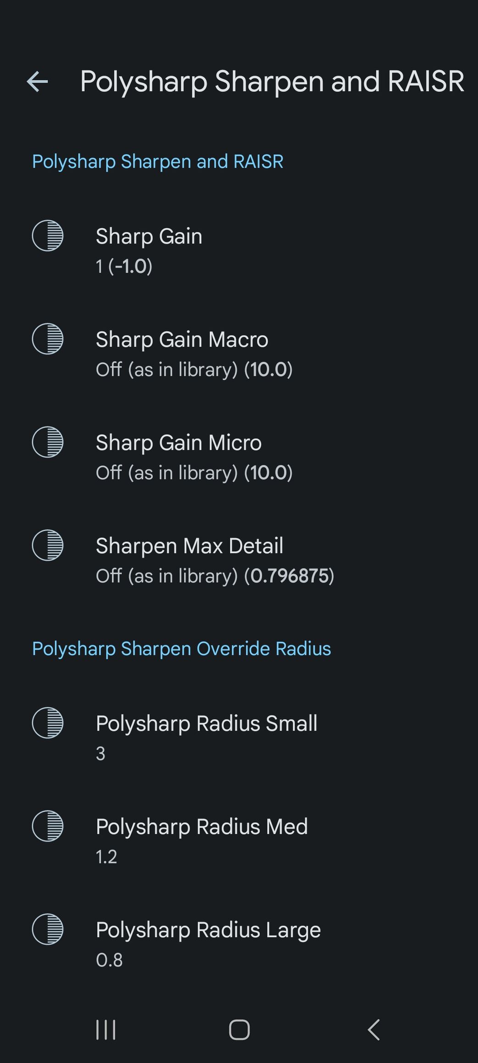
Task: Tap the Android navigation back button
Action: (x=374, y=1029)
